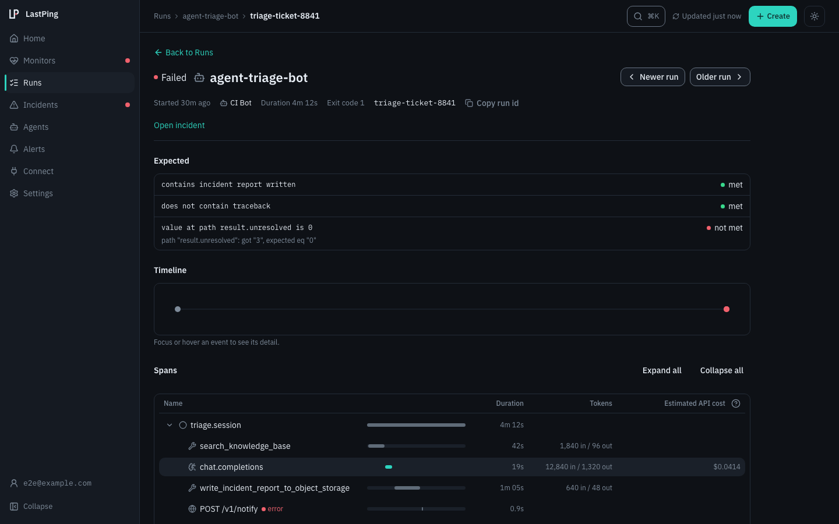839x524 pixels.
Task: Click the Create button
Action: click(x=773, y=16)
